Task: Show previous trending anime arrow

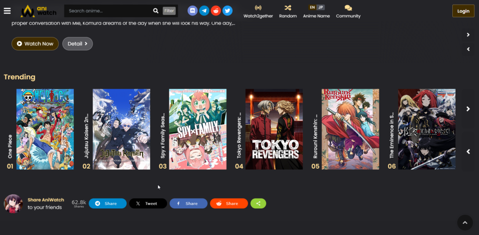Action: (468, 152)
